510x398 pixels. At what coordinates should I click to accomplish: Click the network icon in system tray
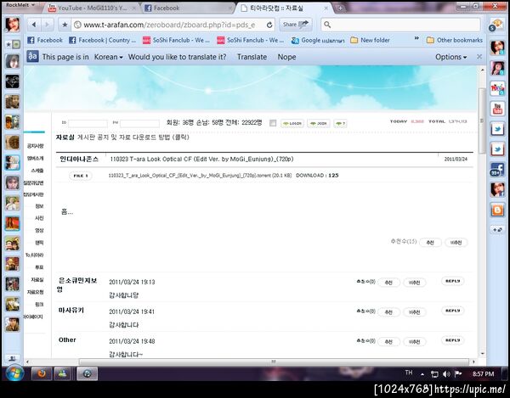pyautogui.click(x=434, y=374)
